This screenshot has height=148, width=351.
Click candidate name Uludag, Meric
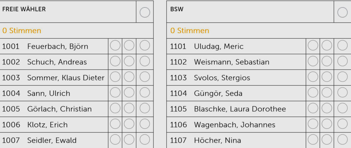(x=219, y=46)
